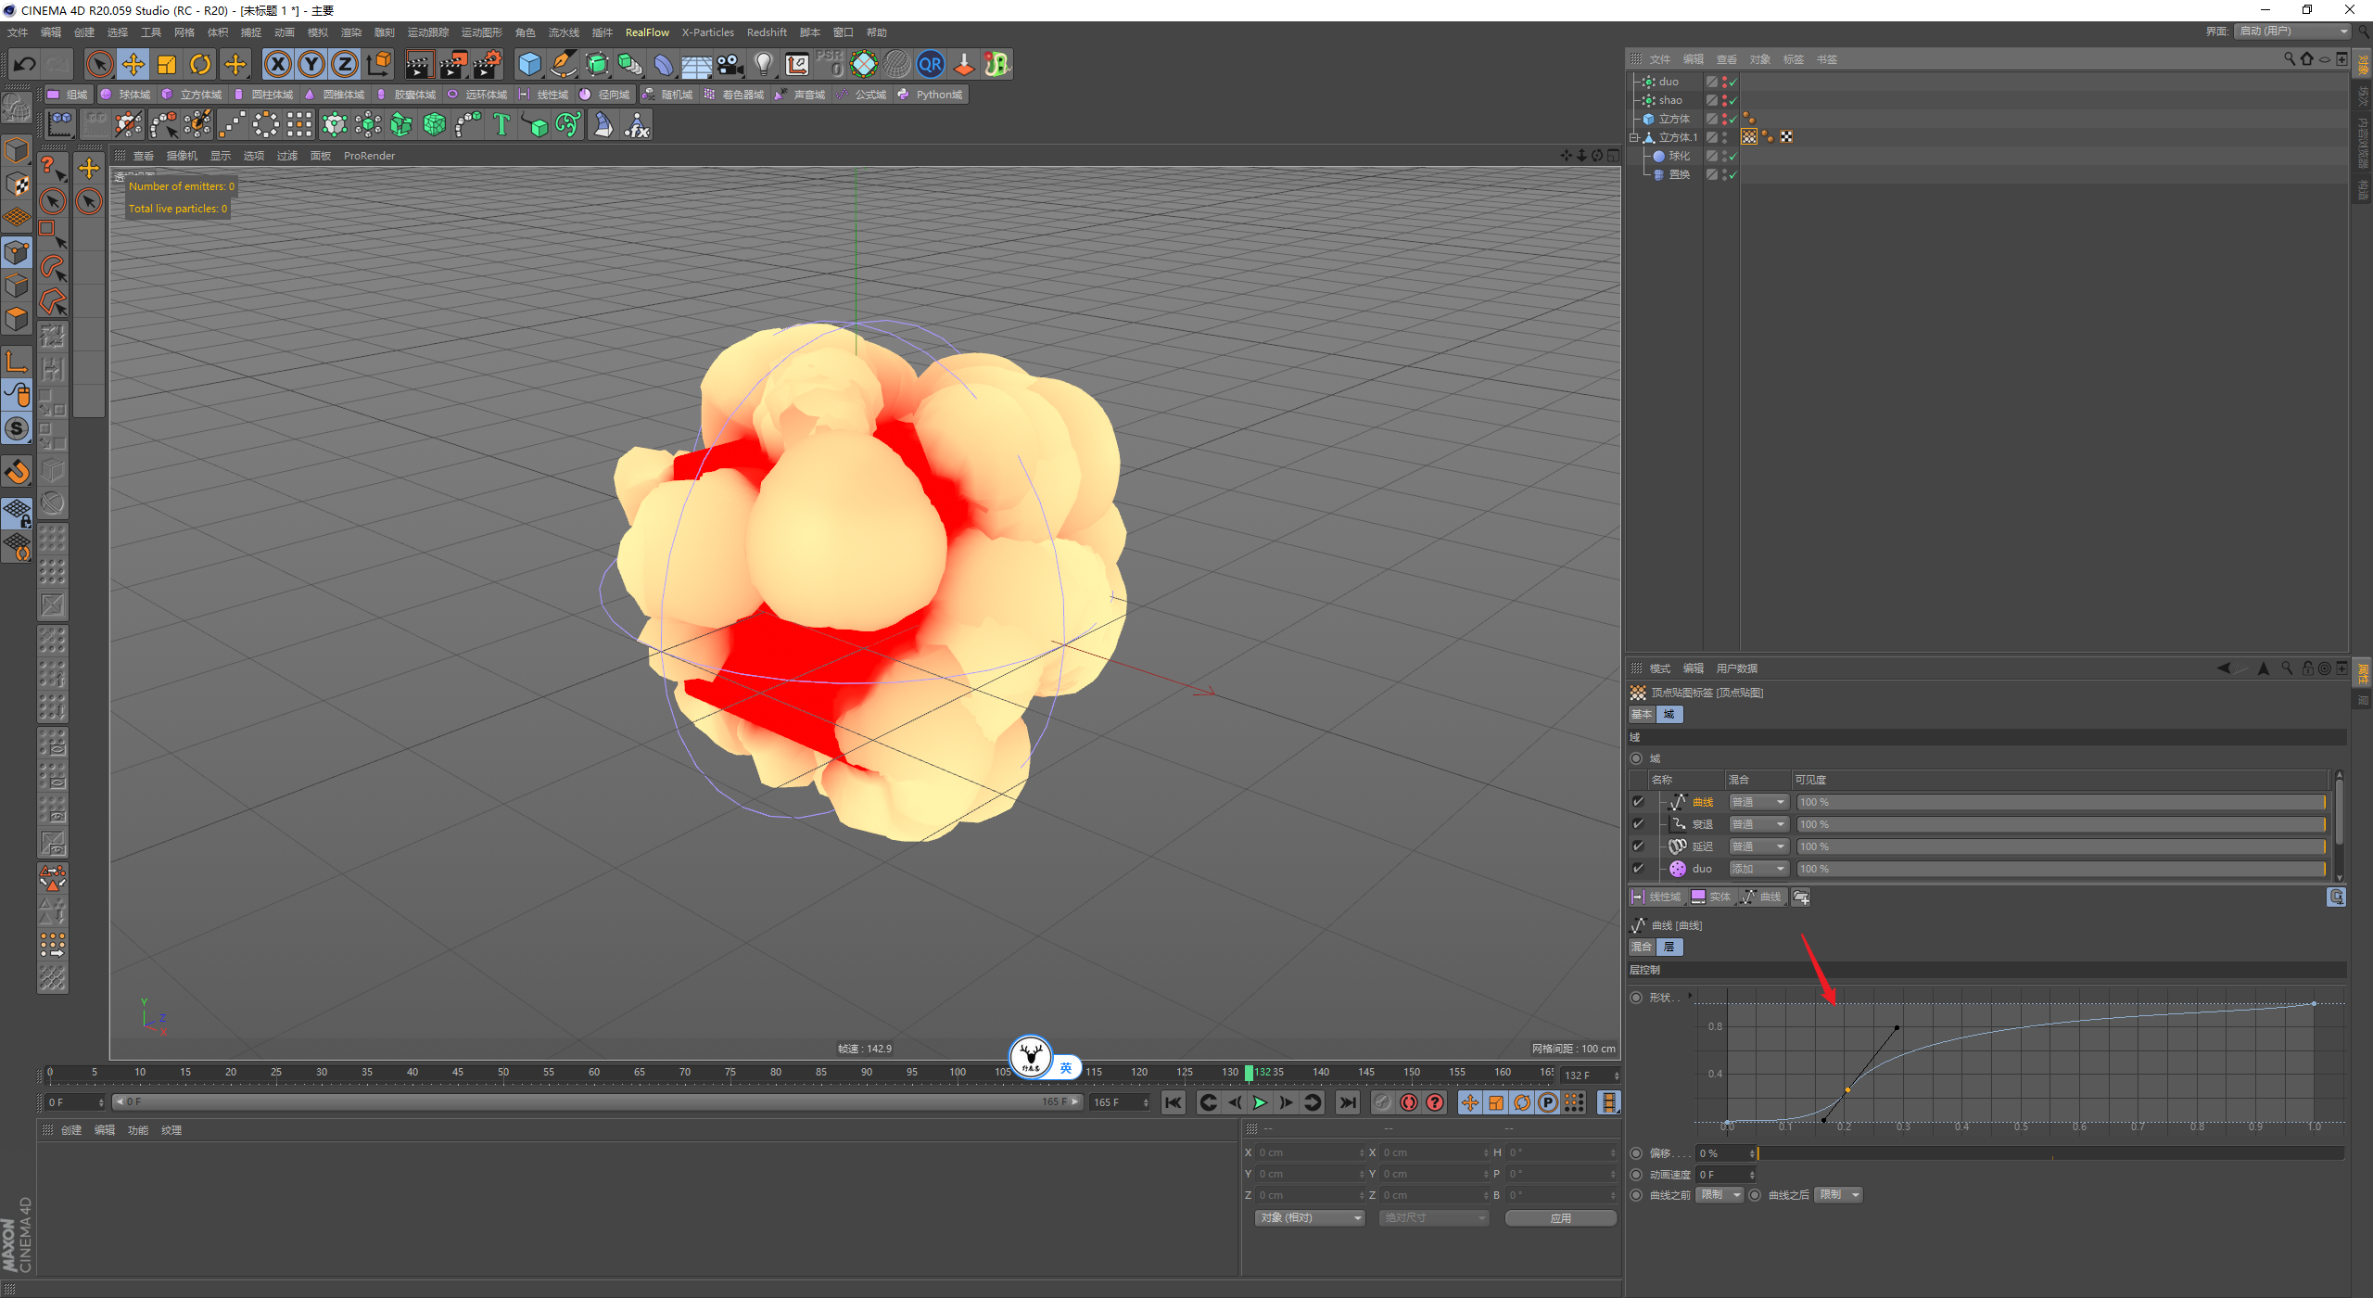Add a 随机域 random field
Viewport: 2373px width, 1298px height.
click(x=667, y=95)
